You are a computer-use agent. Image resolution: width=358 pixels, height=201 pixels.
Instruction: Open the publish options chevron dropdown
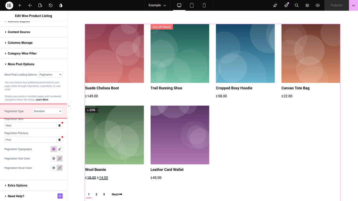coord(354,5)
